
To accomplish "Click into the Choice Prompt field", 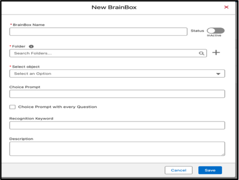I will pos(117,94).
